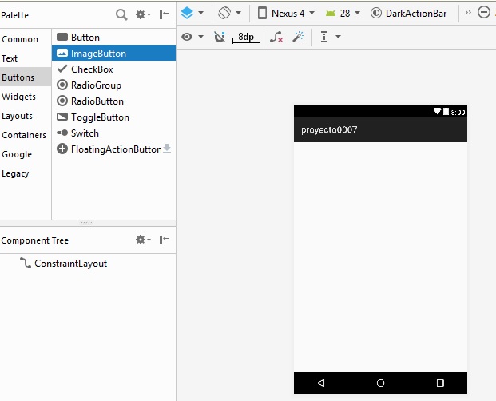Viewport: 496px width, 401px height.
Task: Search the Palette with the magnifier icon
Action: click(121, 14)
